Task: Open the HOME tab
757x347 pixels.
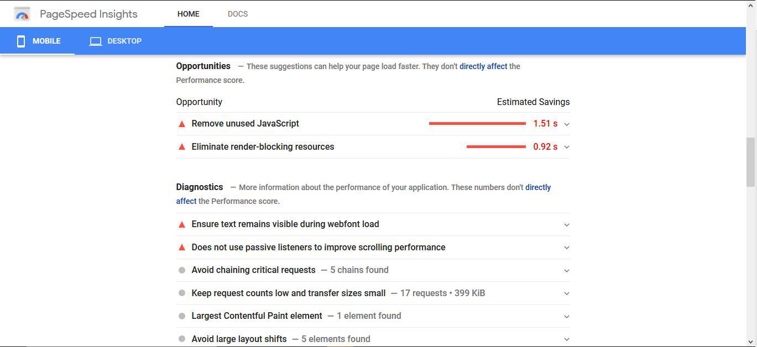Action: pyautogui.click(x=189, y=14)
